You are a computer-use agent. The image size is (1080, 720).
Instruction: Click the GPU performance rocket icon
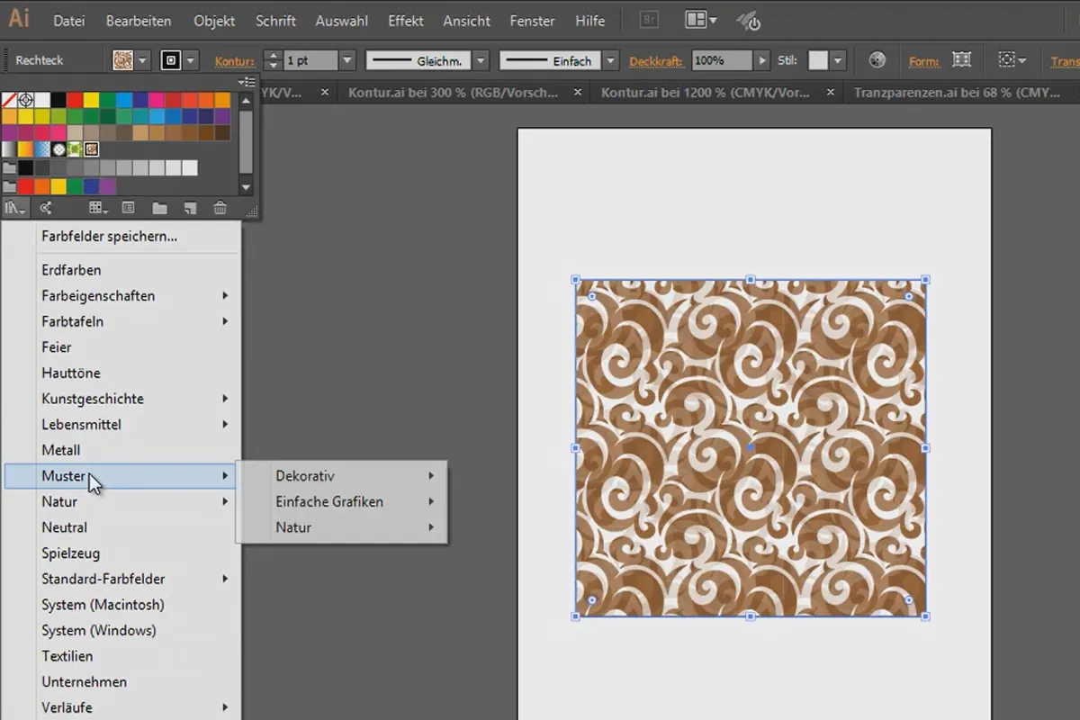[x=748, y=20]
